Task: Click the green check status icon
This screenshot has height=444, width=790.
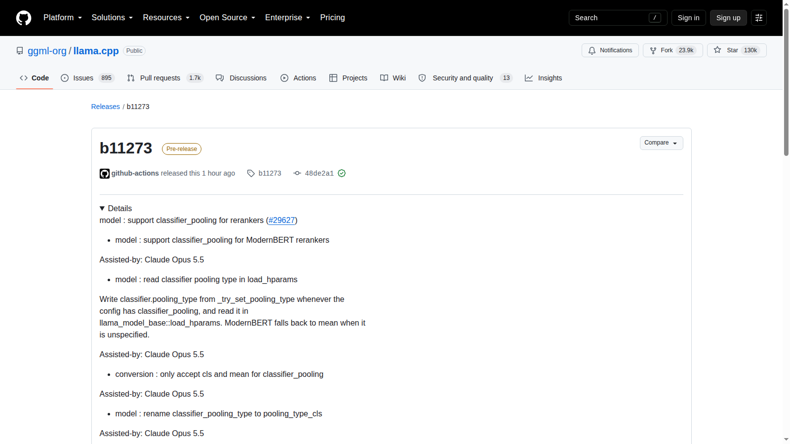Action: (342, 173)
